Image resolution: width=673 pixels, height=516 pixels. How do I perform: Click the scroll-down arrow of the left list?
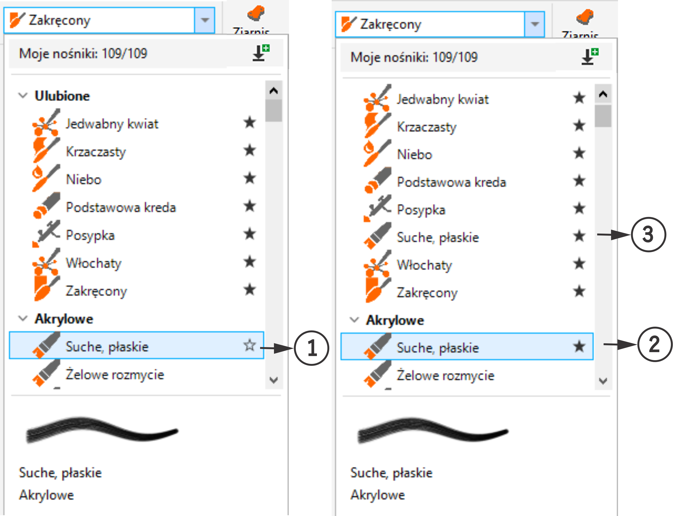click(273, 380)
